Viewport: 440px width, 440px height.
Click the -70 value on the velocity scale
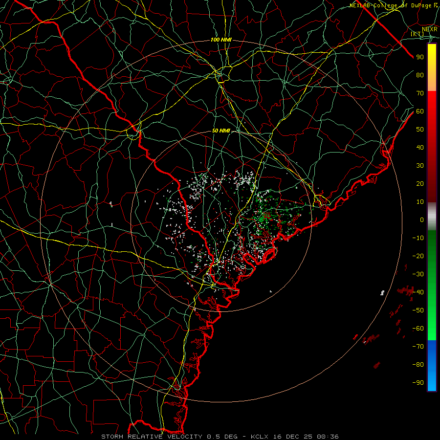point(418,347)
